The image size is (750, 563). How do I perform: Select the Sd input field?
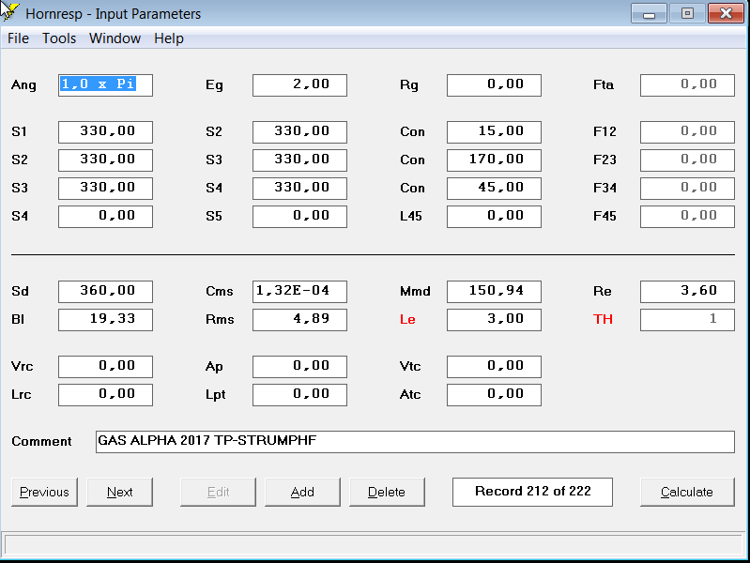105,292
